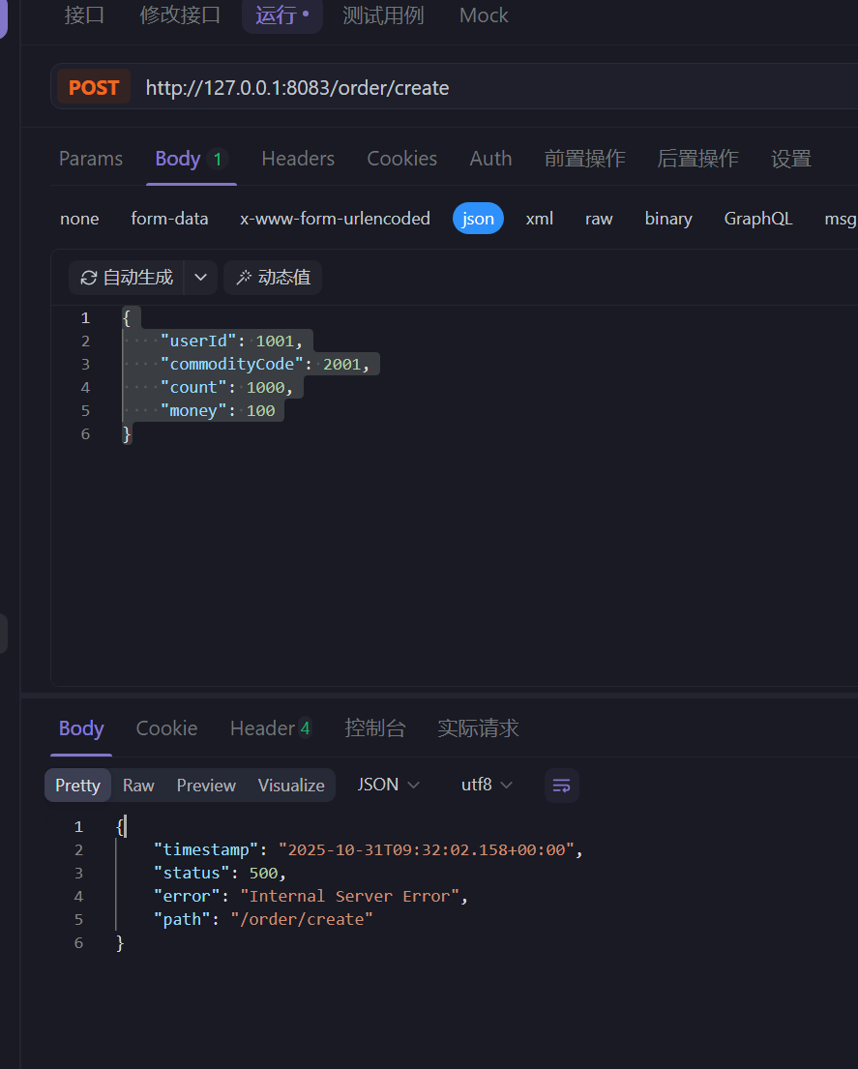
Task: Select Pretty response view
Action: click(x=77, y=786)
